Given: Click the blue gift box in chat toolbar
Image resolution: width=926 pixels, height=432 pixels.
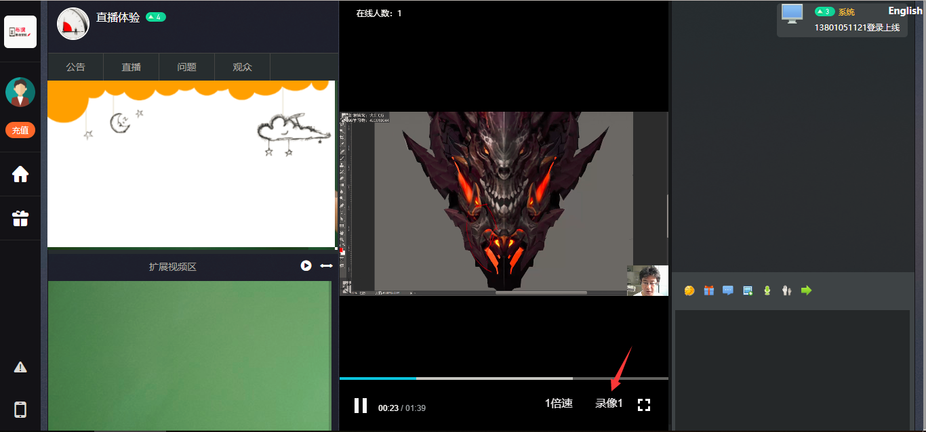Looking at the screenshot, I should [x=708, y=290].
